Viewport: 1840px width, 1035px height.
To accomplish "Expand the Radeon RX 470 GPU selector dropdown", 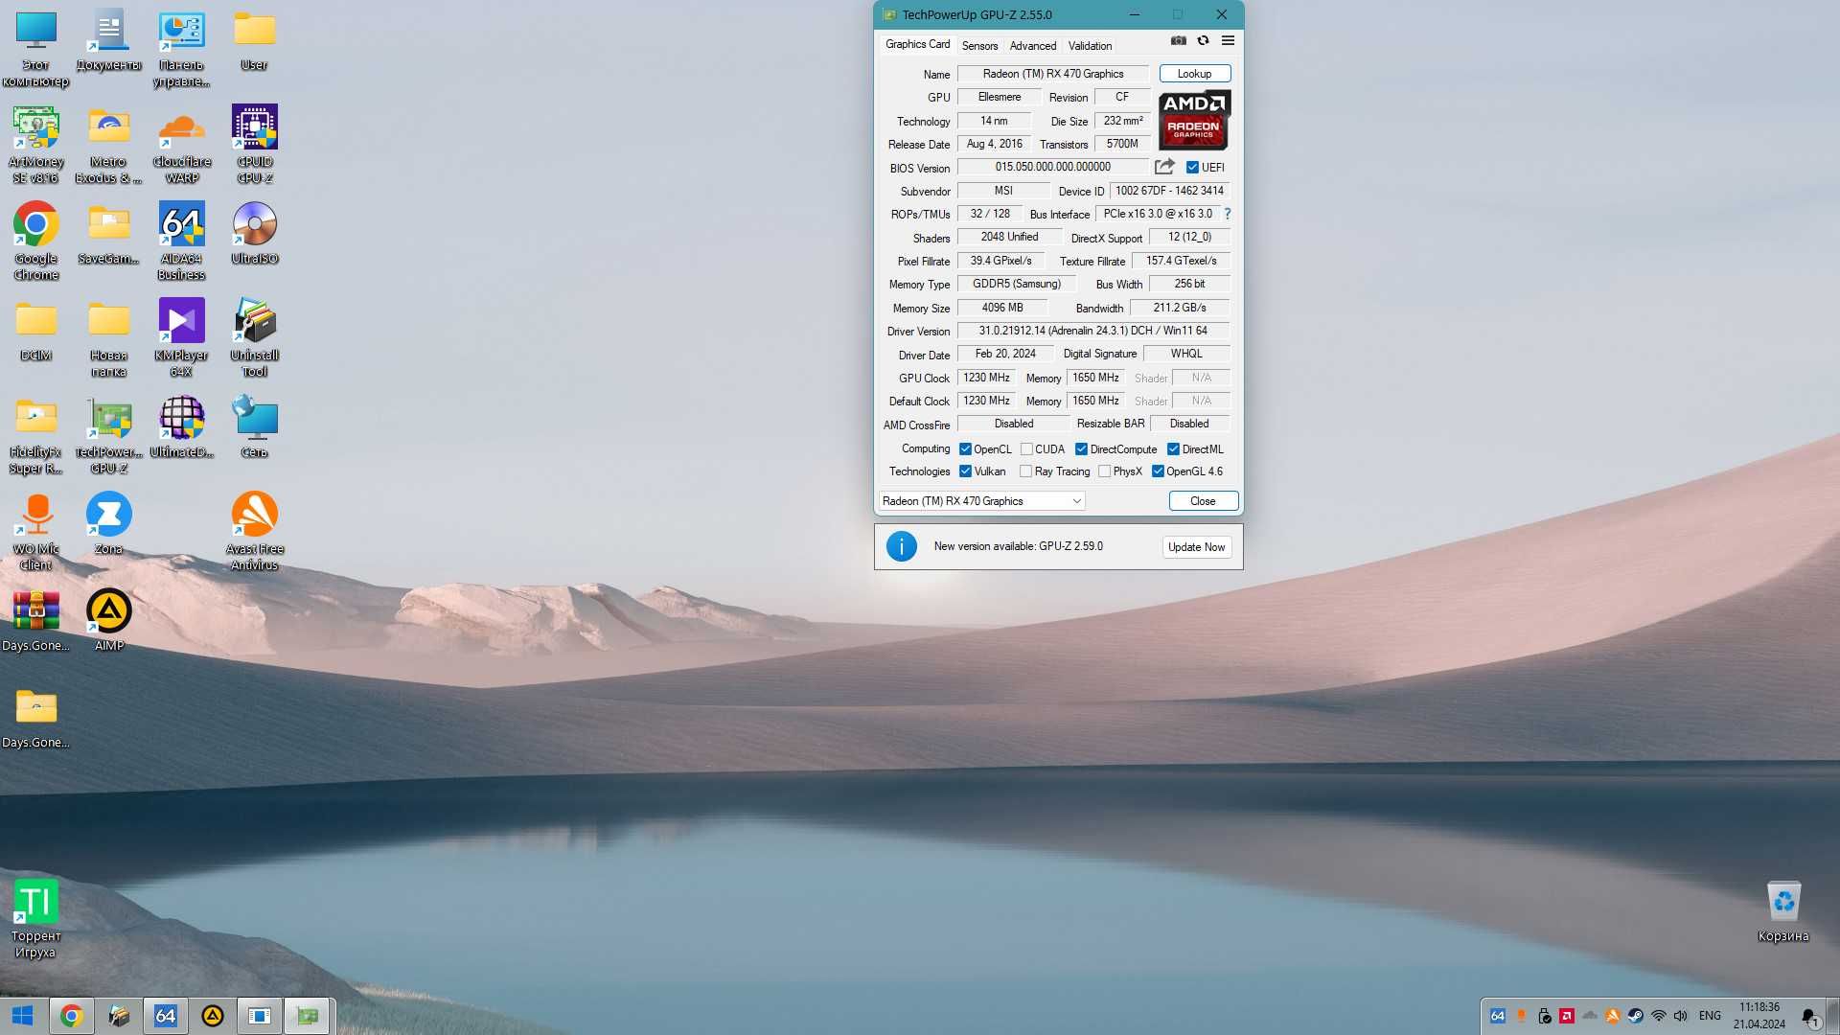I will coord(982,501).
